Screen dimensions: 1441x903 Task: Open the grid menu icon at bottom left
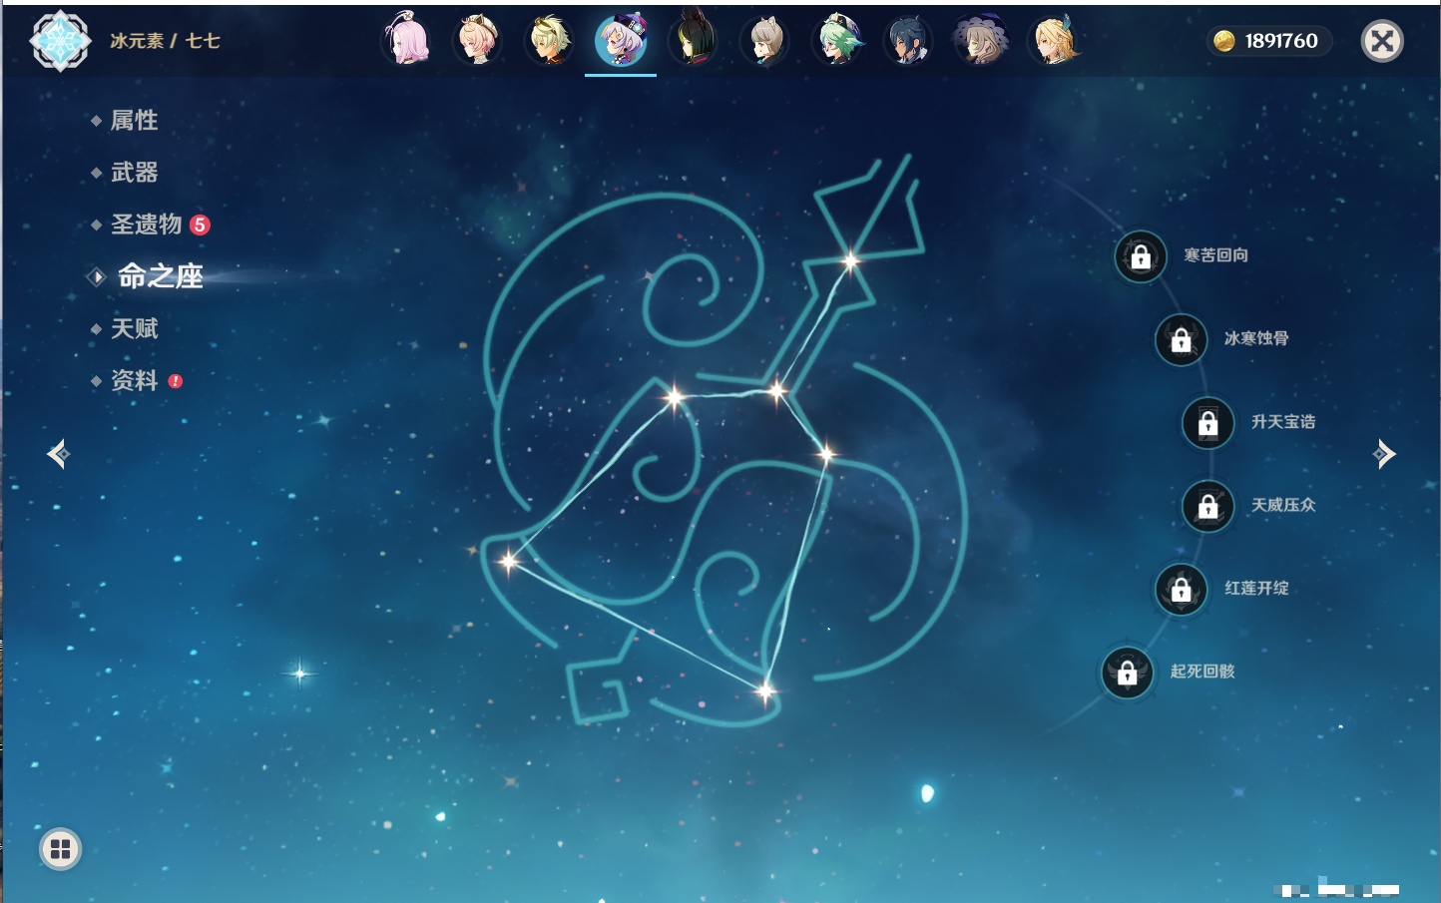point(60,849)
